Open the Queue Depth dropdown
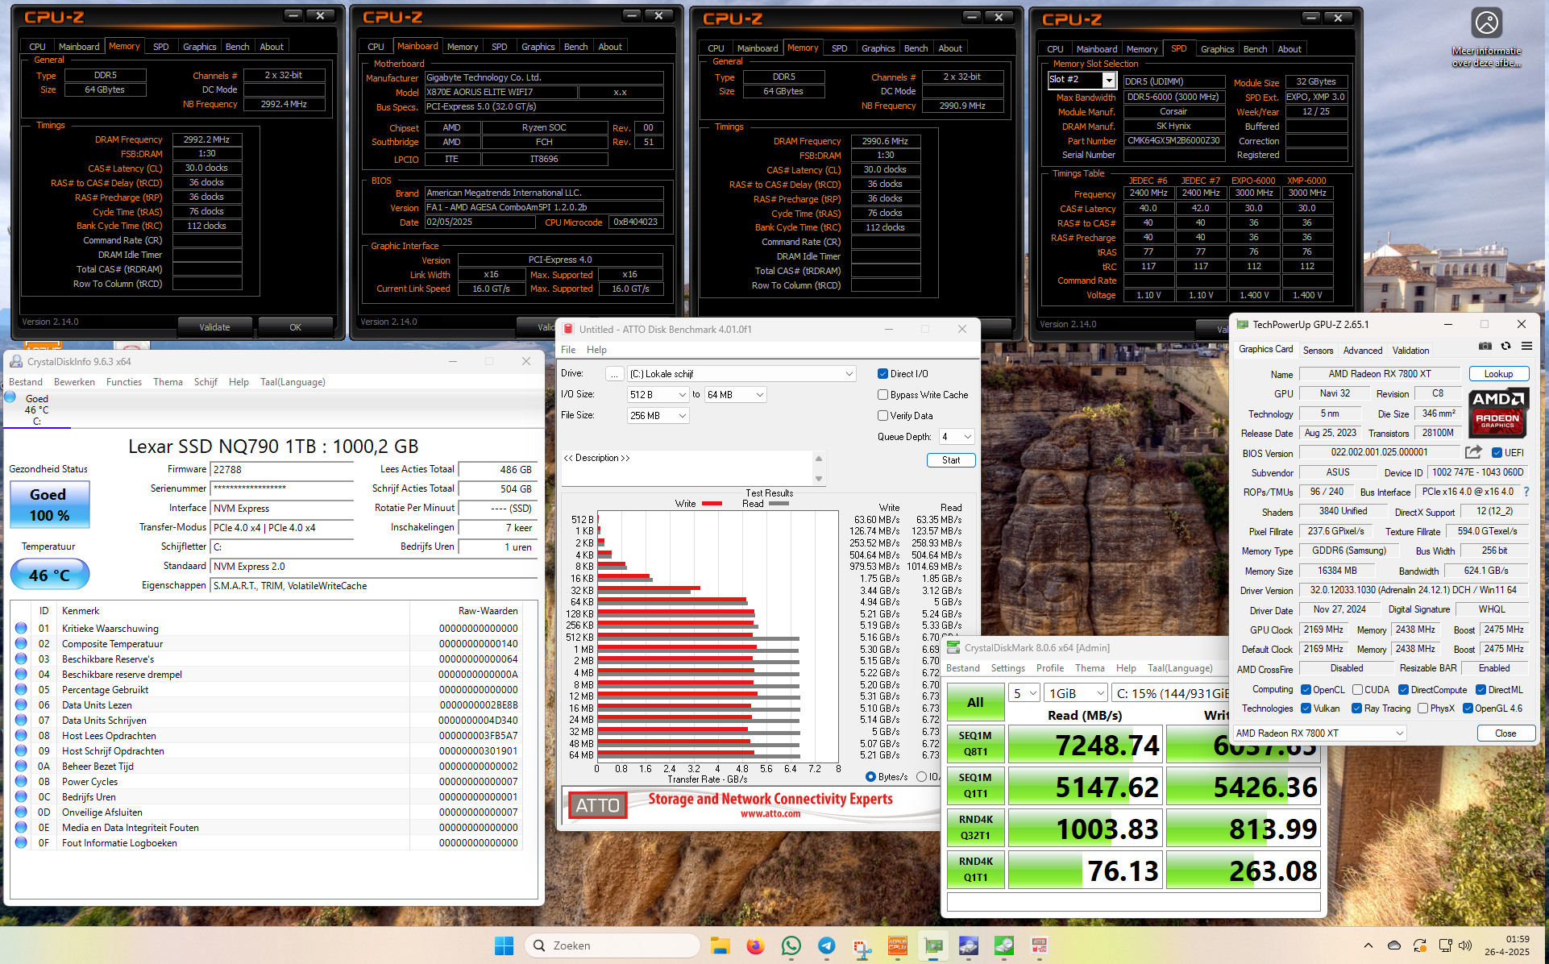 click(957, 436)
